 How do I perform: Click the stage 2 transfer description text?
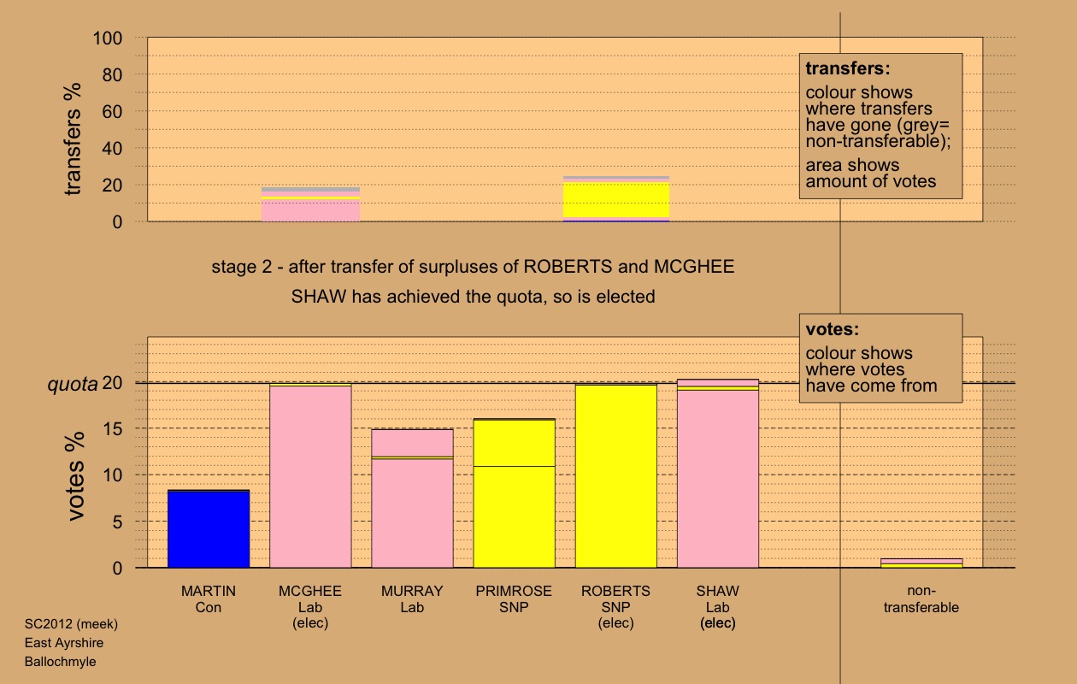coord(473,266)
